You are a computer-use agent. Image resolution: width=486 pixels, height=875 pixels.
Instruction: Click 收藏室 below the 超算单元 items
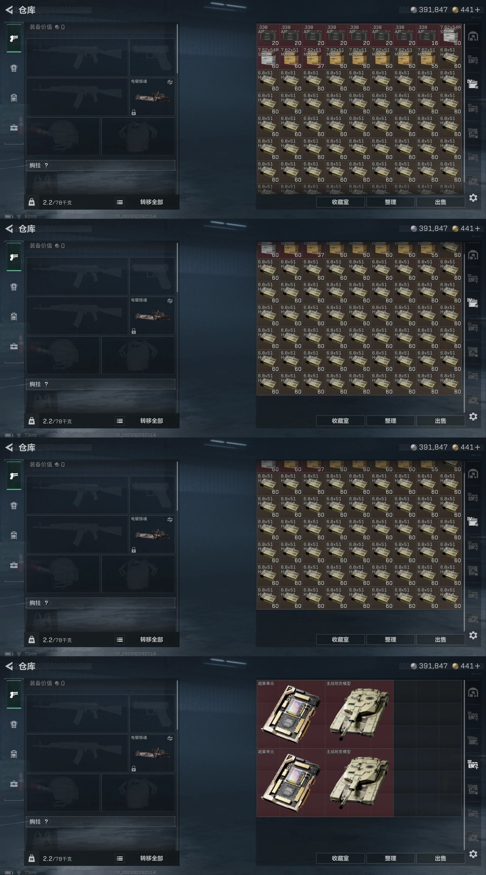coord(340,858)
